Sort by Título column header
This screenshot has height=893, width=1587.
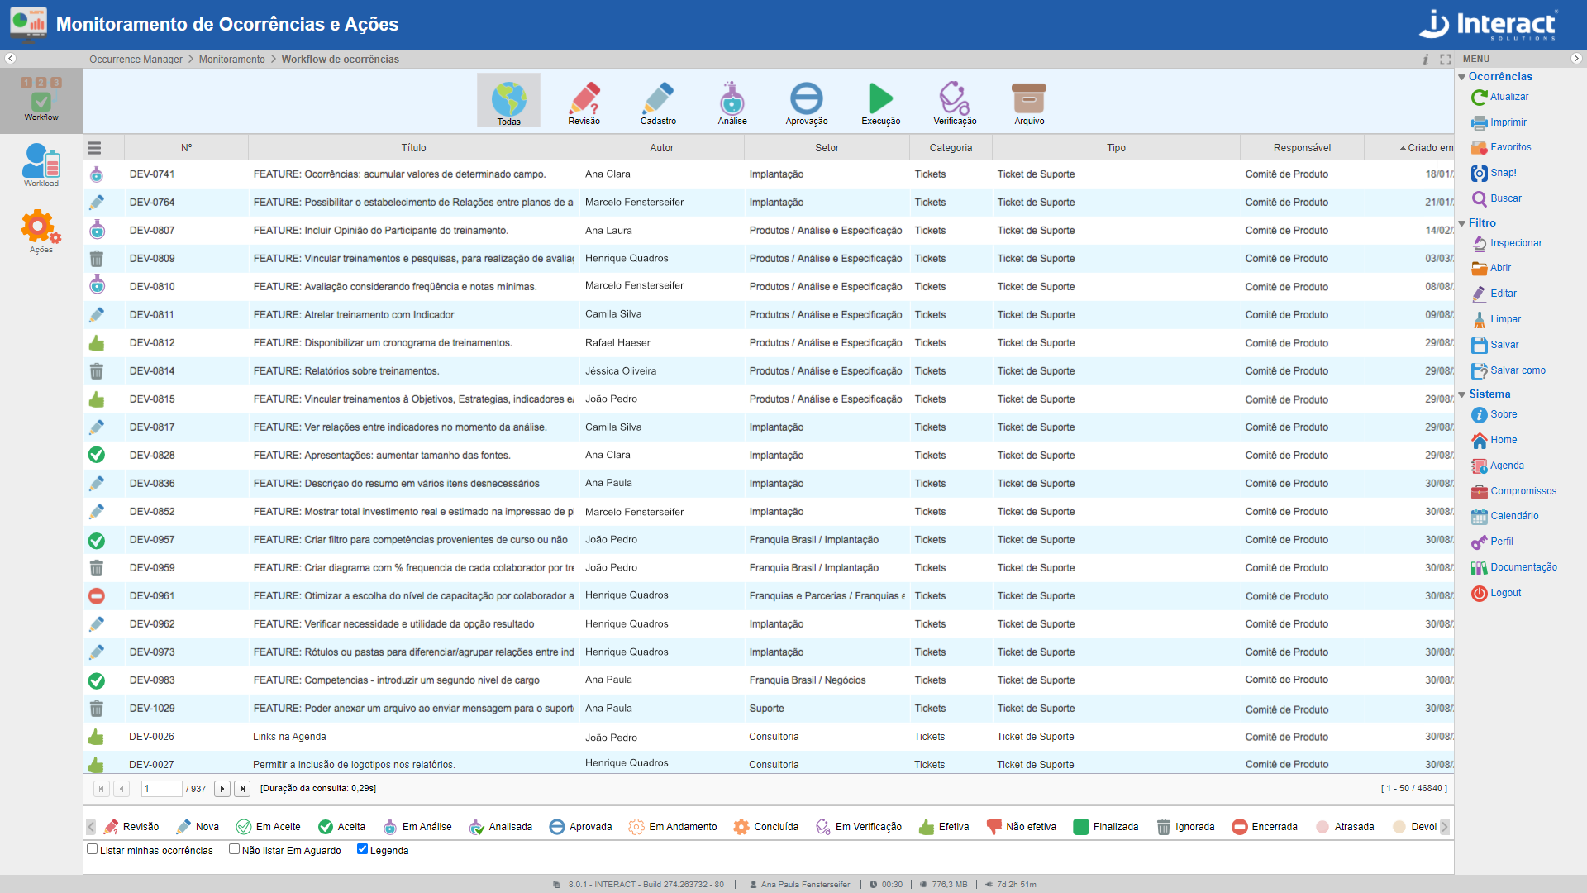click(413, 148)
